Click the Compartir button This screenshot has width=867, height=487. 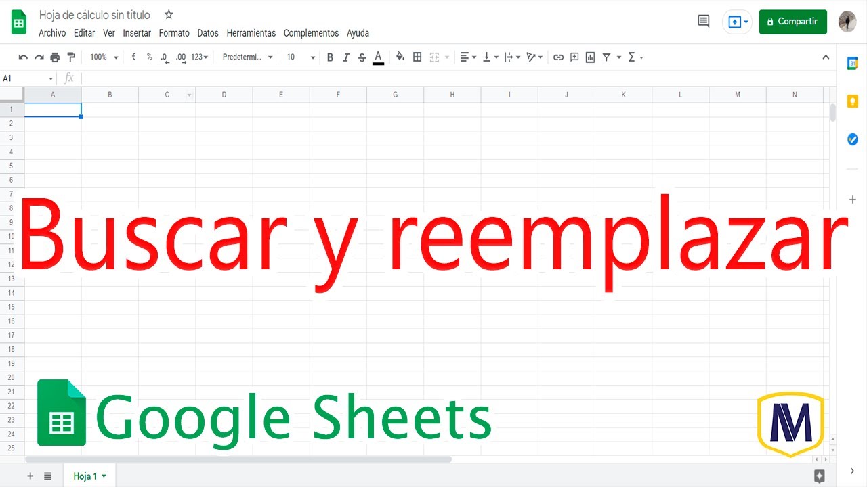(792, 22)
